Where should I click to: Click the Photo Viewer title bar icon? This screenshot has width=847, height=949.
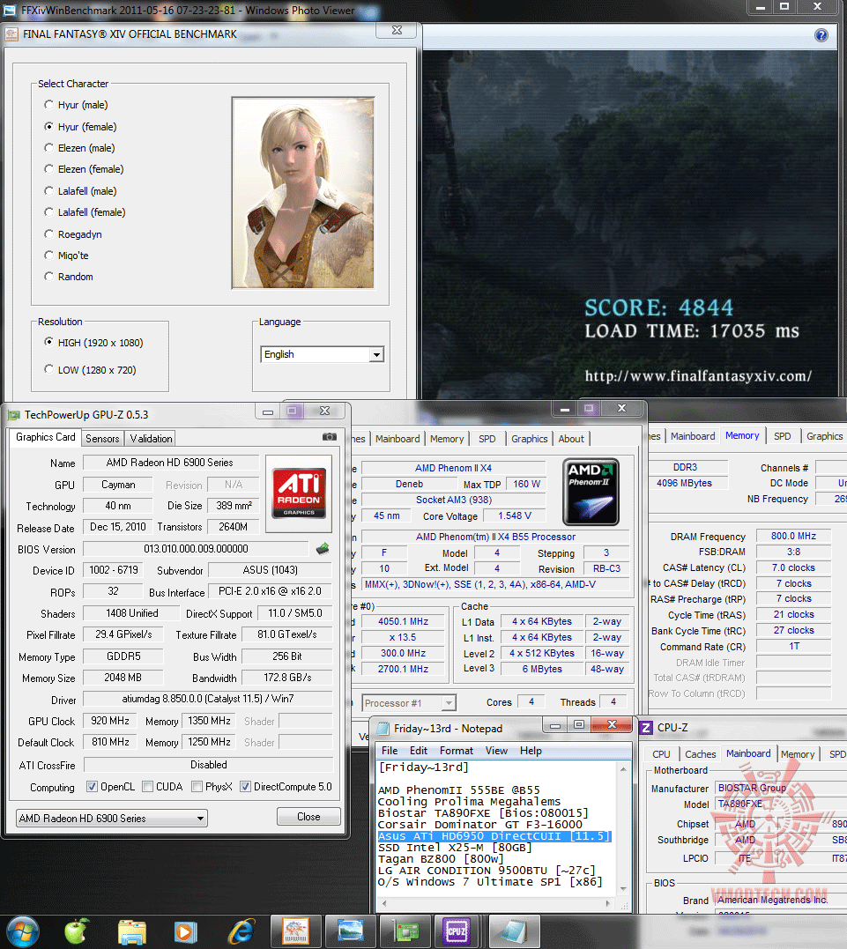10,11
